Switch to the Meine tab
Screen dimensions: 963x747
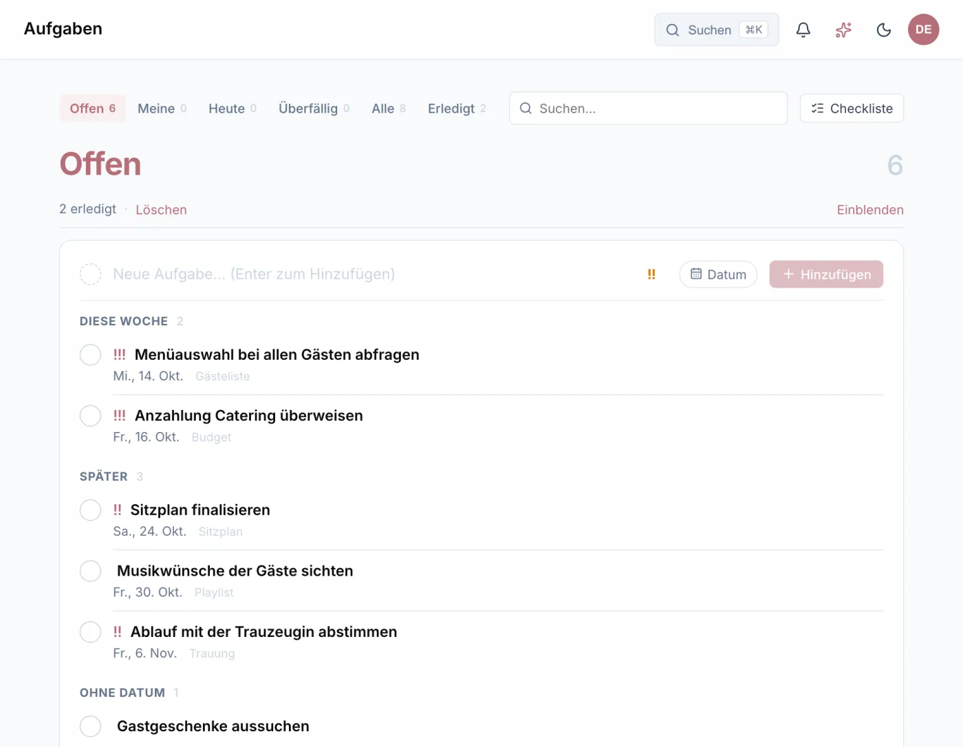tap(162, 109)
